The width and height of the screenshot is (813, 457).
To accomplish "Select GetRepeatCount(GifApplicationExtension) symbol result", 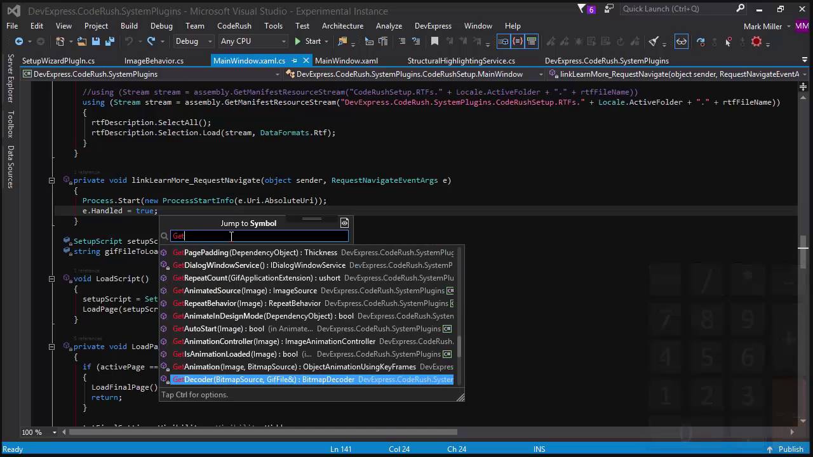I will coord(307,278).
